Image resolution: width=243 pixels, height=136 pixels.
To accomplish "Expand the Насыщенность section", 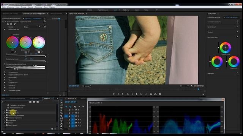I will (x=4, y=72).
